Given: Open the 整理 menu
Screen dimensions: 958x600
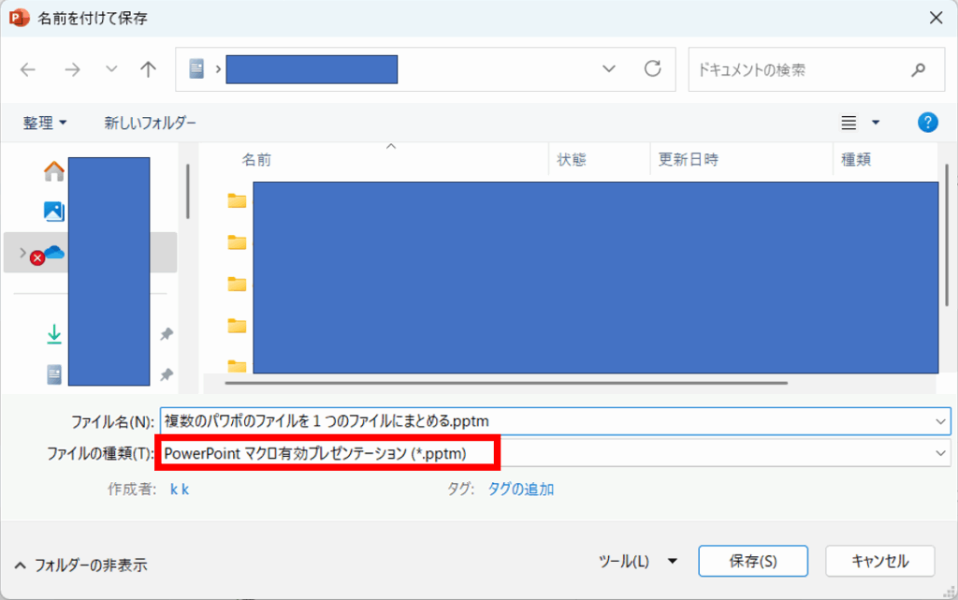Looking at the screenshot, I should pos(45,123).
